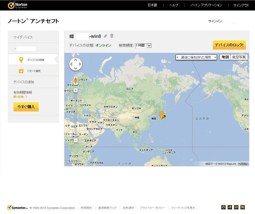Zoom out using the map minus button
The width and height of the screenshot is (255, 214).
click(x=76, y=140)
